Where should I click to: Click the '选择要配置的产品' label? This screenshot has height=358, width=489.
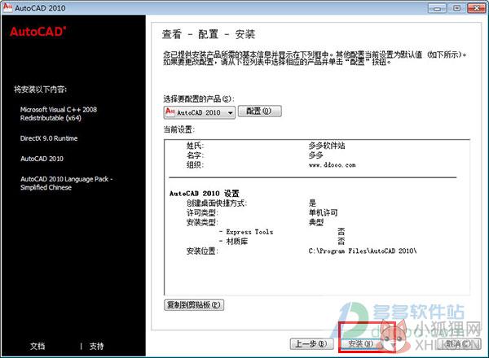click(199, 98)
